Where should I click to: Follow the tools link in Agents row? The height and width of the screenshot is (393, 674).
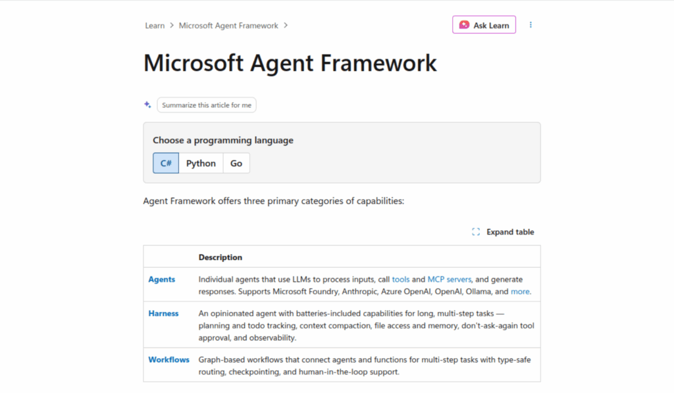pos(401,280)
